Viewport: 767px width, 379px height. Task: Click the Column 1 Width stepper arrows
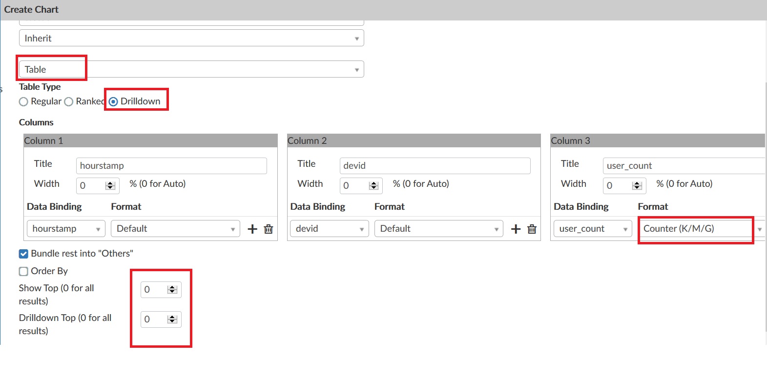pyautogui.click(x=110, y=185)
